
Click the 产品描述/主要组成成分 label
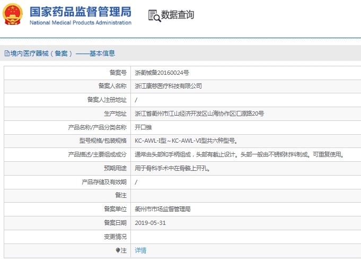coord(98,154)
